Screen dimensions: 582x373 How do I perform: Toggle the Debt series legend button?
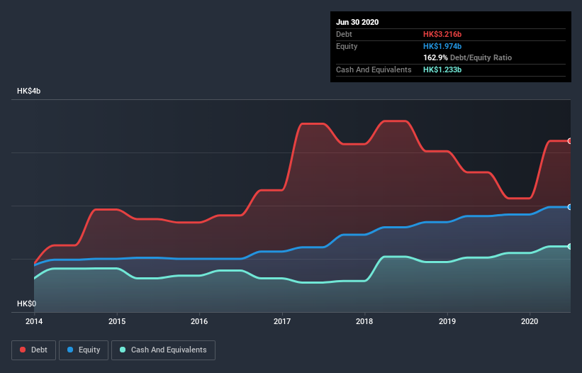33,350
